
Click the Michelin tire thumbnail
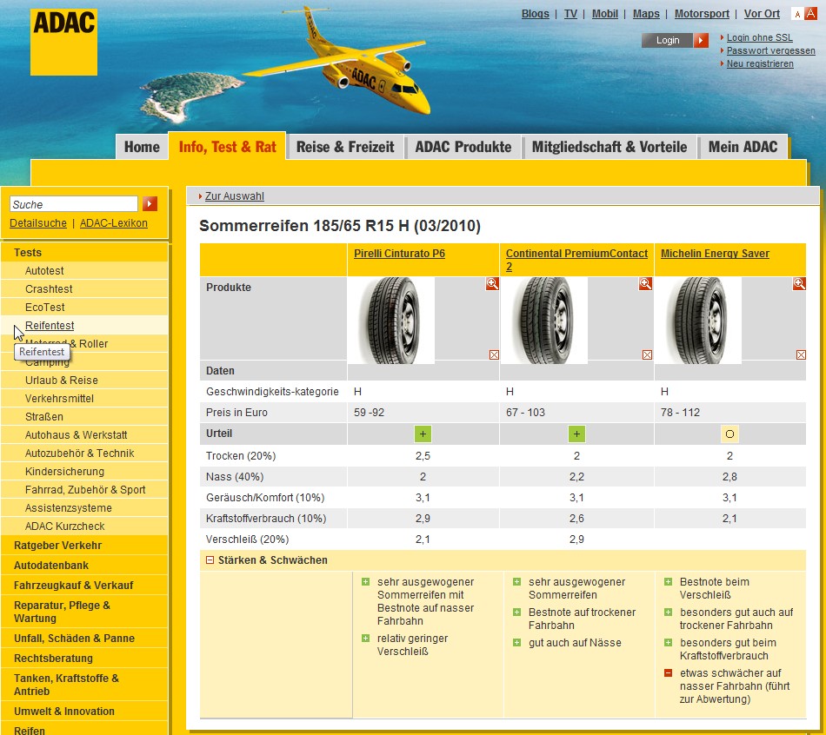click(x=698, y=320)
